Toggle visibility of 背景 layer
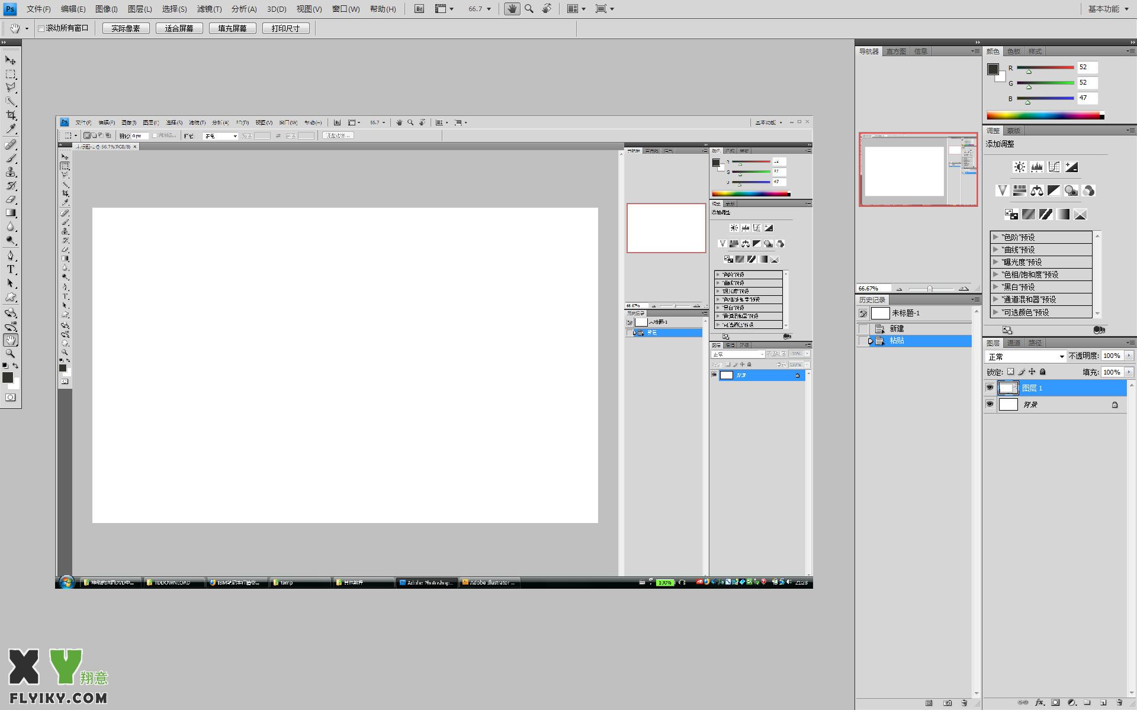Image resolution: width=1137 pixels, height=710 pixels. coord(990,404)
